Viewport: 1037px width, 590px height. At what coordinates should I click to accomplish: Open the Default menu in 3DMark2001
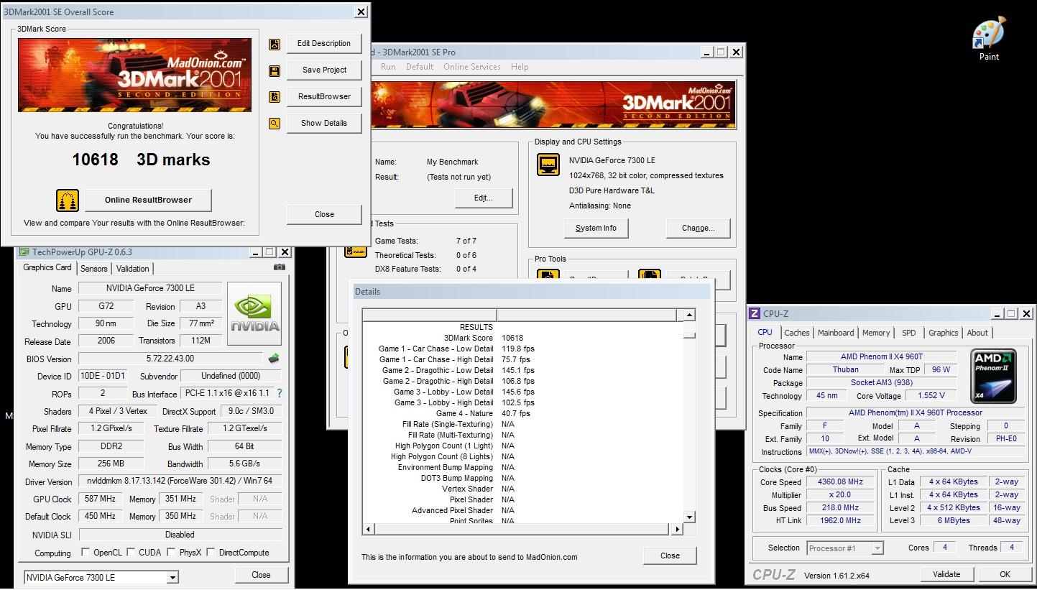(x=420, y=67)
